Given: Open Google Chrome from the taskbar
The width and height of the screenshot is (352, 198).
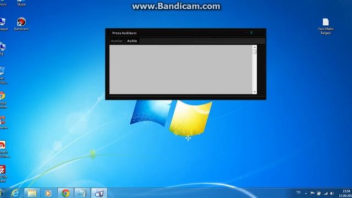Looking at the screenshot, I should pos(65,193).
